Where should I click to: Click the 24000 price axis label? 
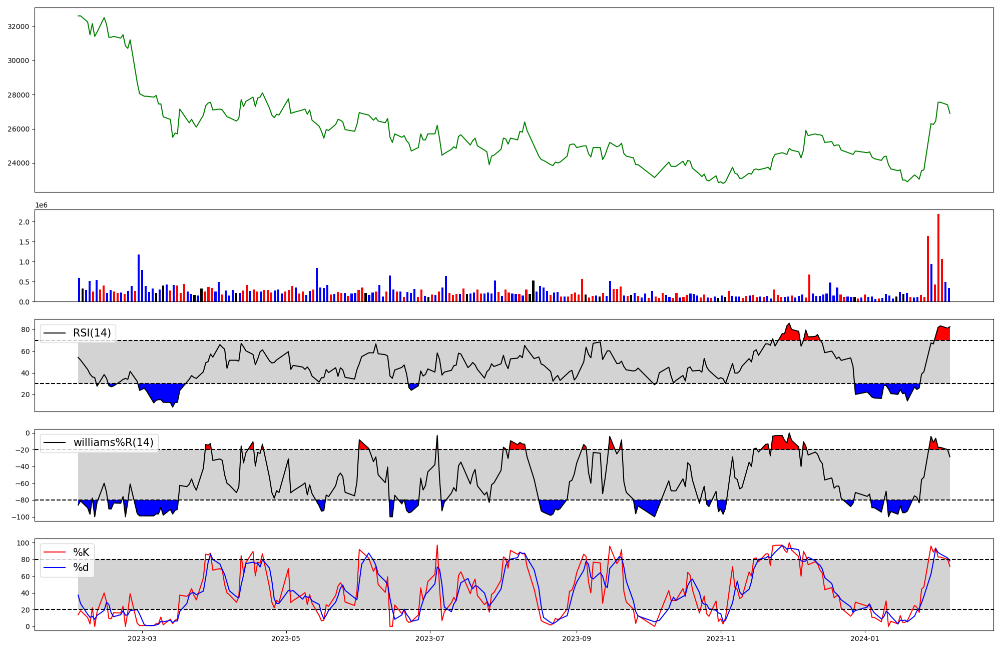click(19, 163)
